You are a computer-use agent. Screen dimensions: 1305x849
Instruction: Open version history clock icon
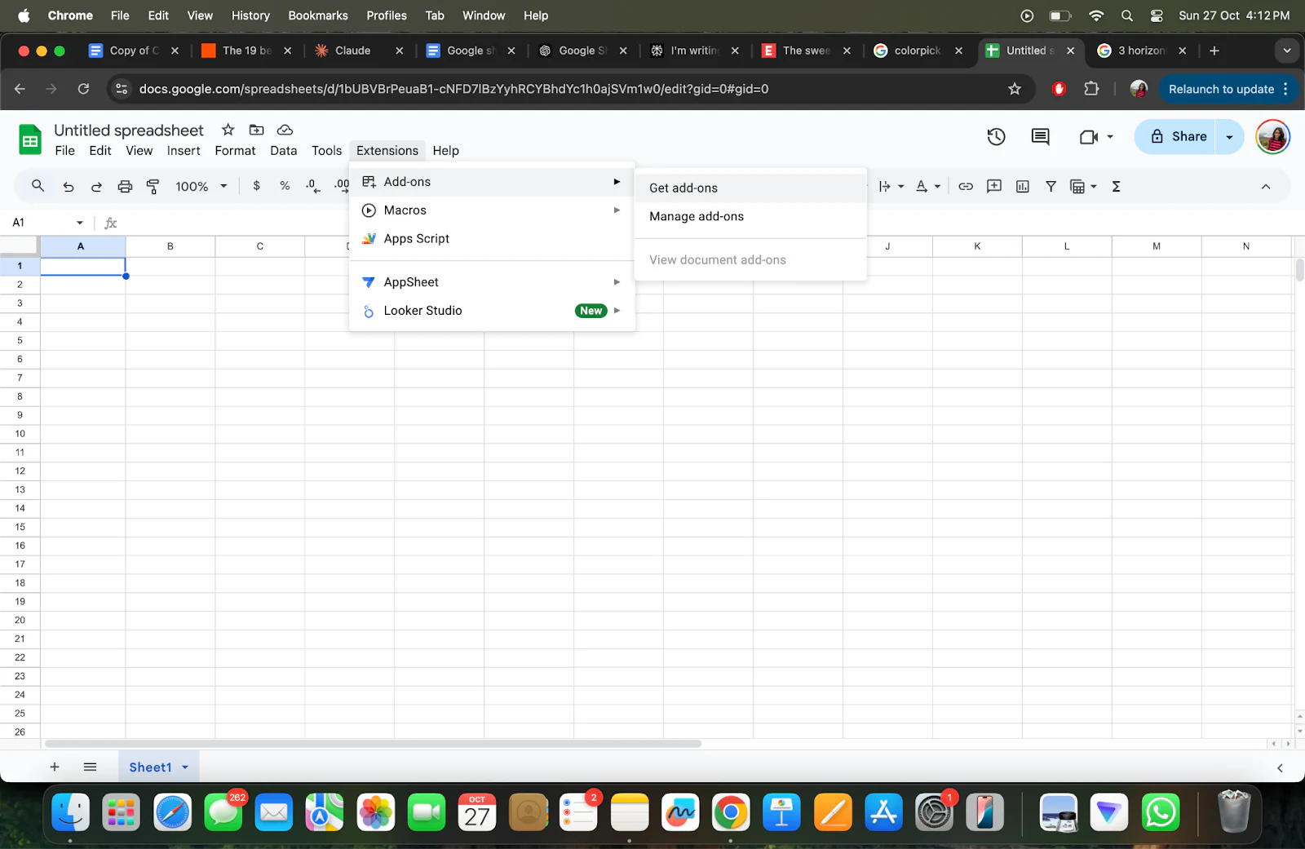click(996, 137)
